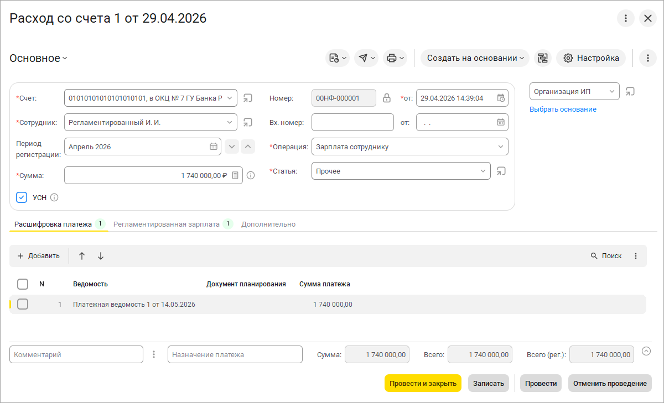Click the Добавить button to add a row

[x=38, y=256]
